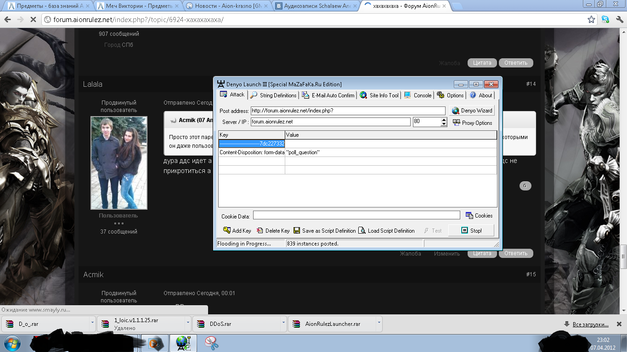Click the Cookie Data field
Screen dimensions: 627x352
[x=356, y=215]
